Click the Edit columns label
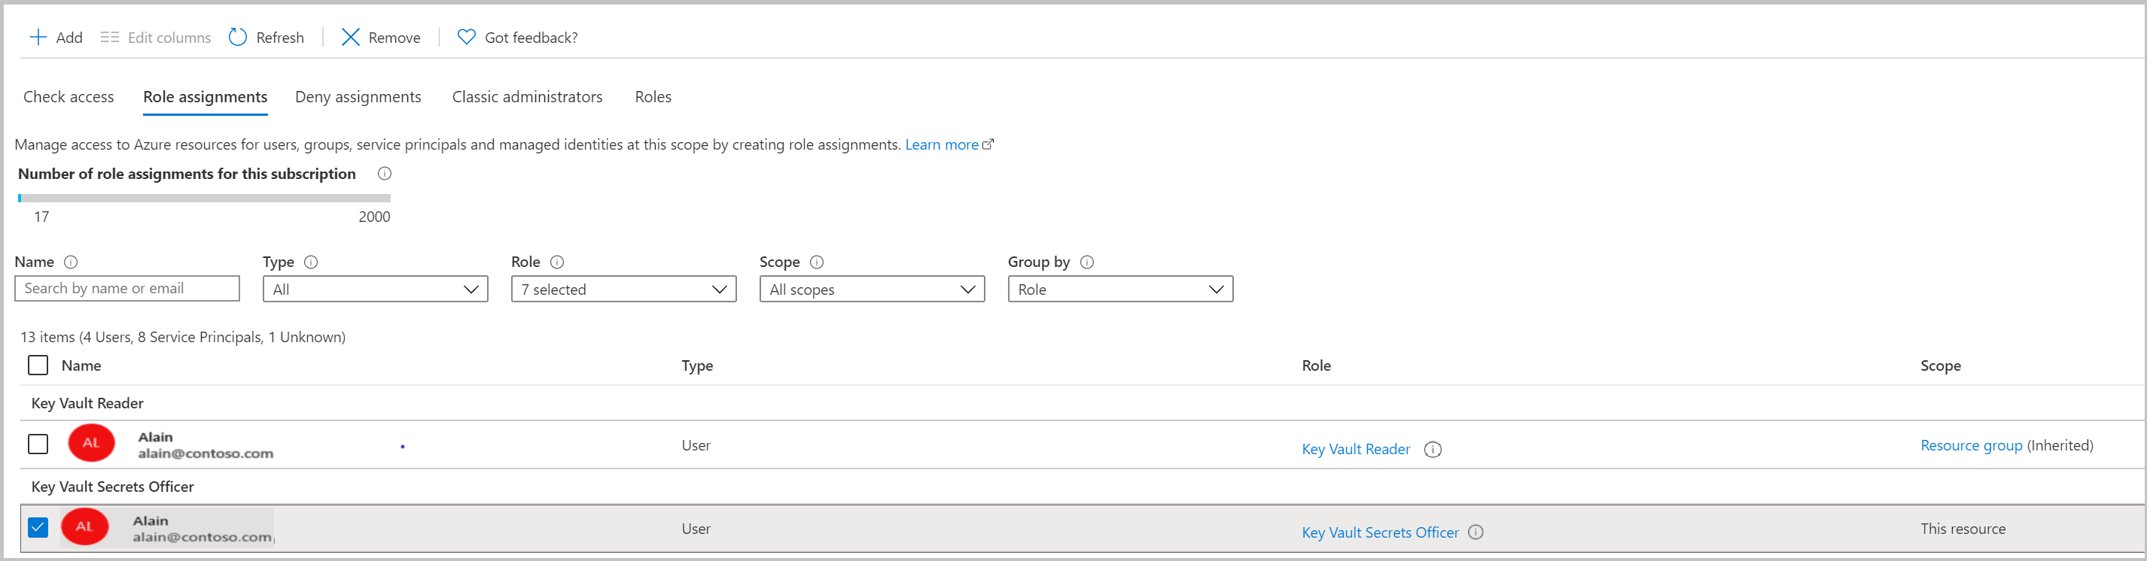This screenshot has height=561, width=2147. [169, 38]
